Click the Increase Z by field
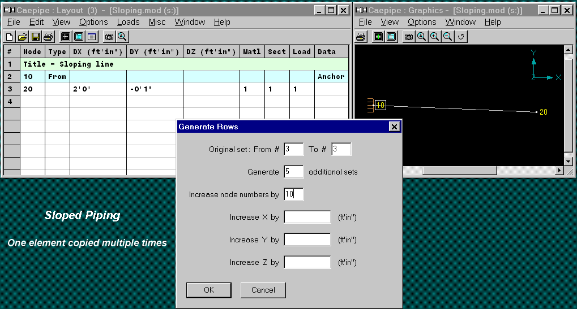This screenshot has height=309, width=577. (x=307, y=262)
